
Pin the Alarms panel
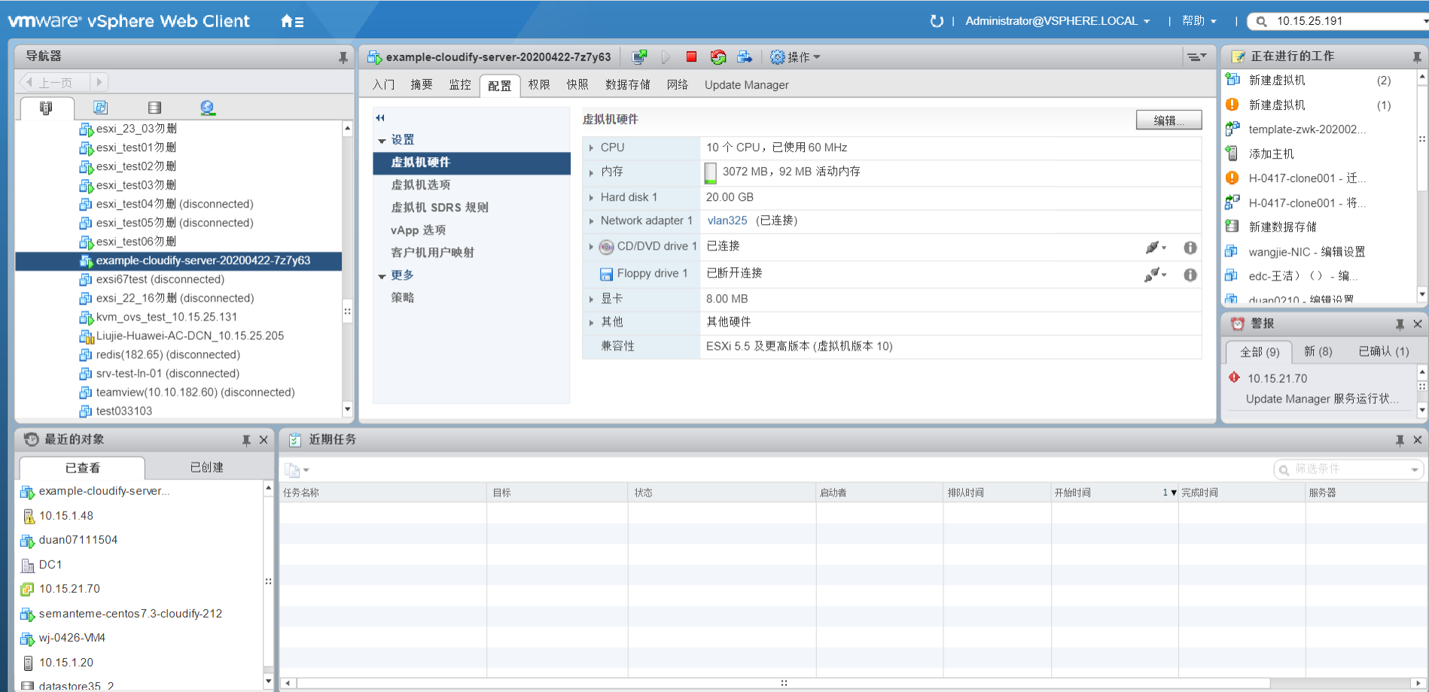1400,324
